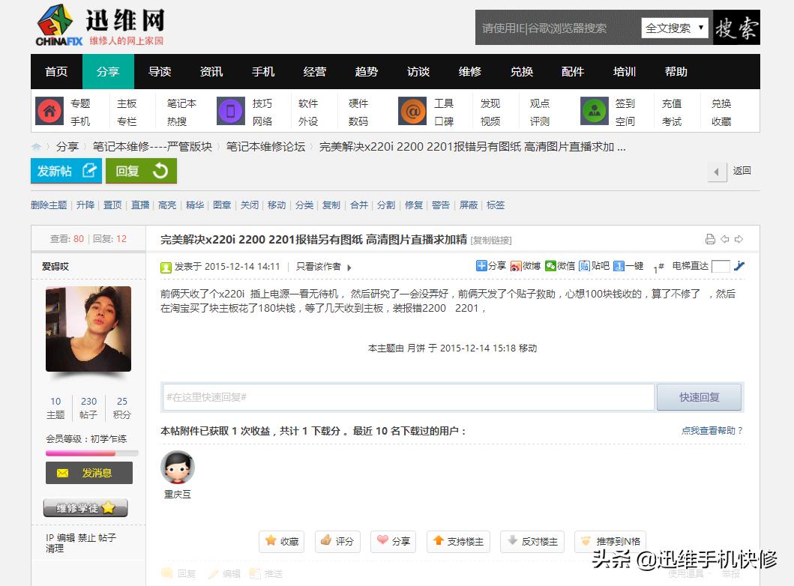Click the 返回 back button

pyautogui.click(x=730, y=171)
